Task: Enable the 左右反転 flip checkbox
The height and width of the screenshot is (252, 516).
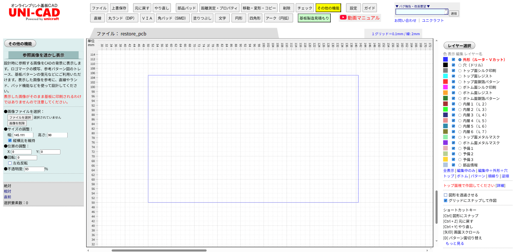Action: coord(10,163)
